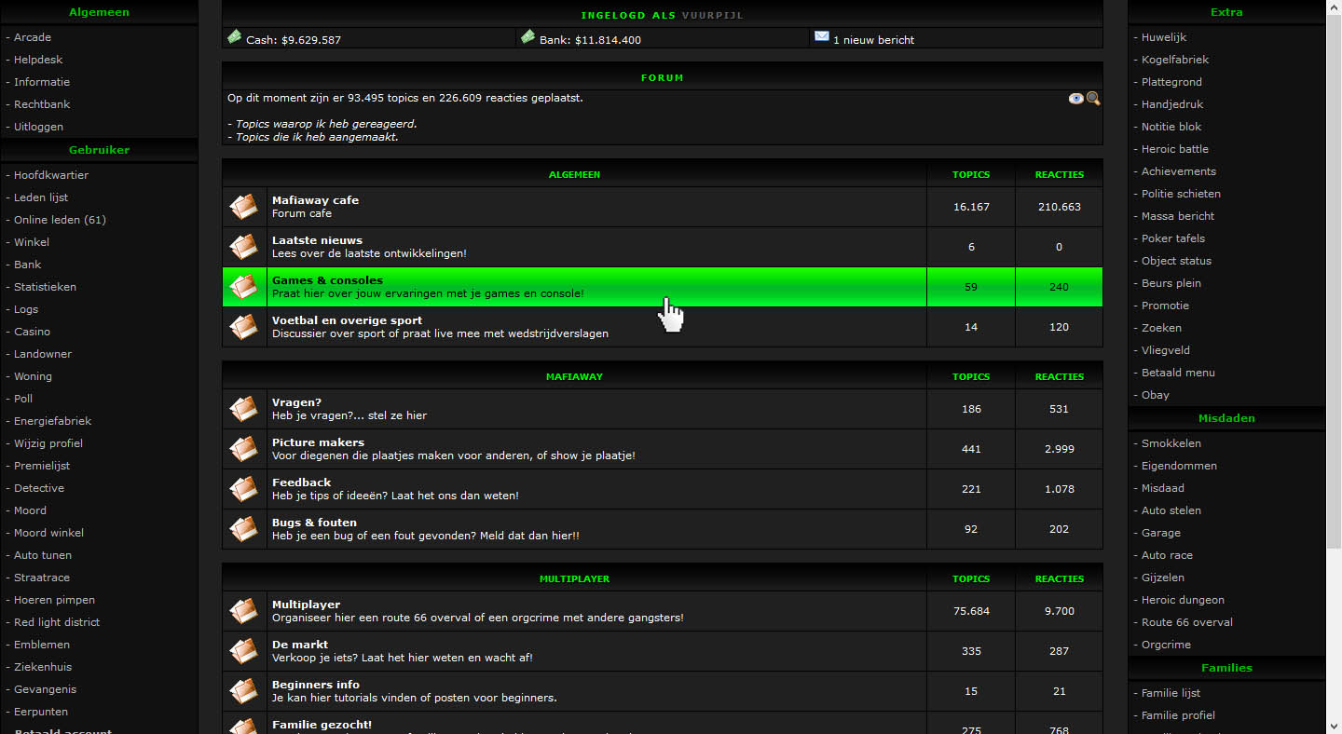Open Smokkelen under Misdaden
1342x734 pixels.
[x=1171, y=443]
